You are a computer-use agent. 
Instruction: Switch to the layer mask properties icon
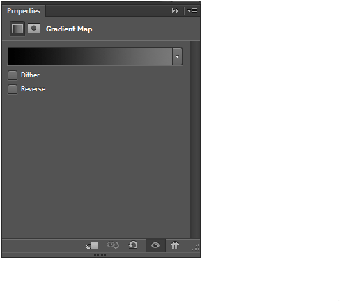tap(33, 29)
